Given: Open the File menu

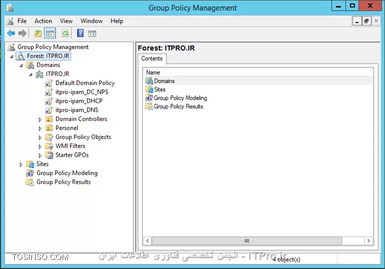Looking at the screenshot, I should 22,21.
